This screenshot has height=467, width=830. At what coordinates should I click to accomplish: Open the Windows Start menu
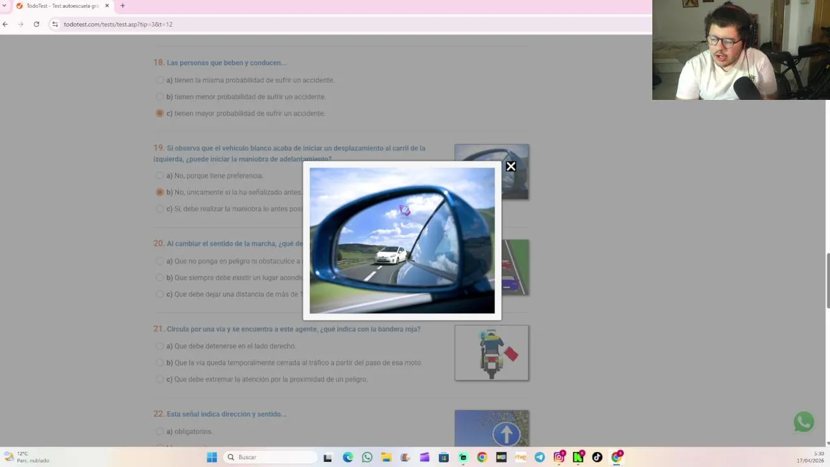211,457
